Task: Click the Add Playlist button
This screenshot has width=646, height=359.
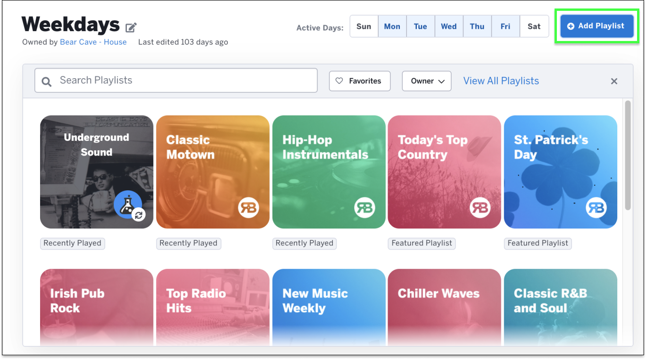Action: point(596,26)
